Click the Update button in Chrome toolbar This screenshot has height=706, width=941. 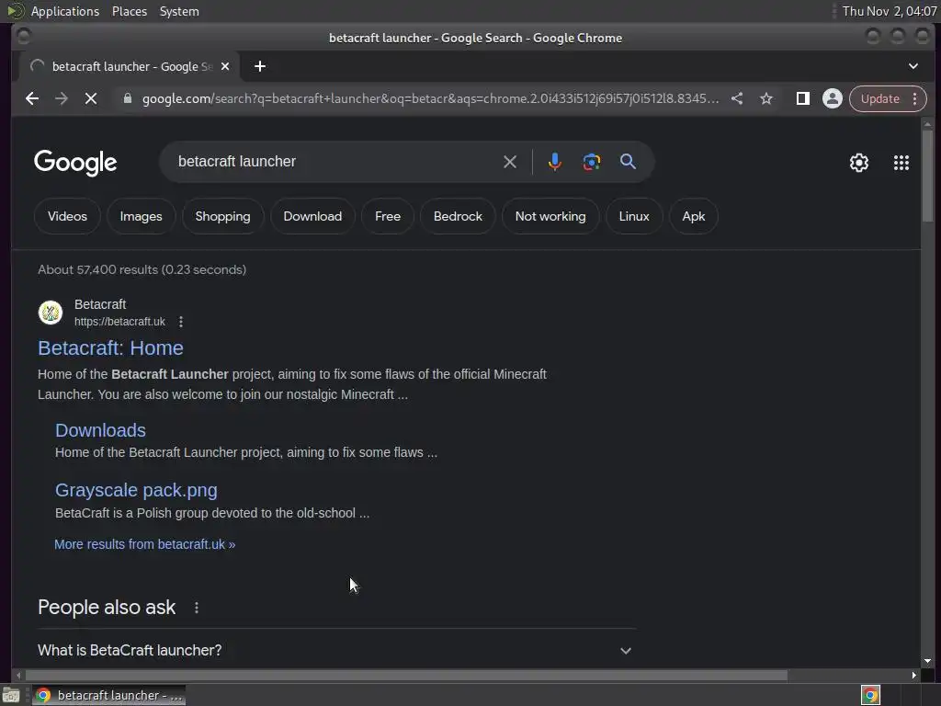click(880, 98)
